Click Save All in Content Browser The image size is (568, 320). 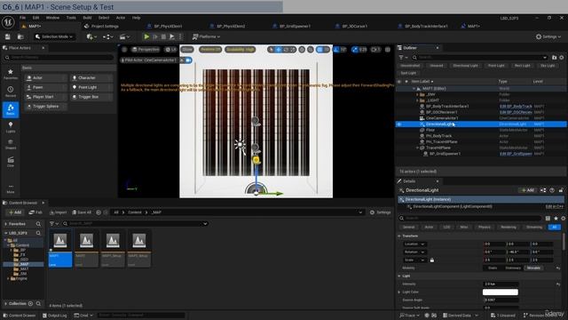82,212
